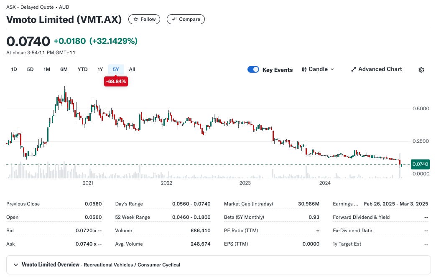Follow Vmoto Limited stock
This screenshot has width=436, height=279.
coord(144,19)
